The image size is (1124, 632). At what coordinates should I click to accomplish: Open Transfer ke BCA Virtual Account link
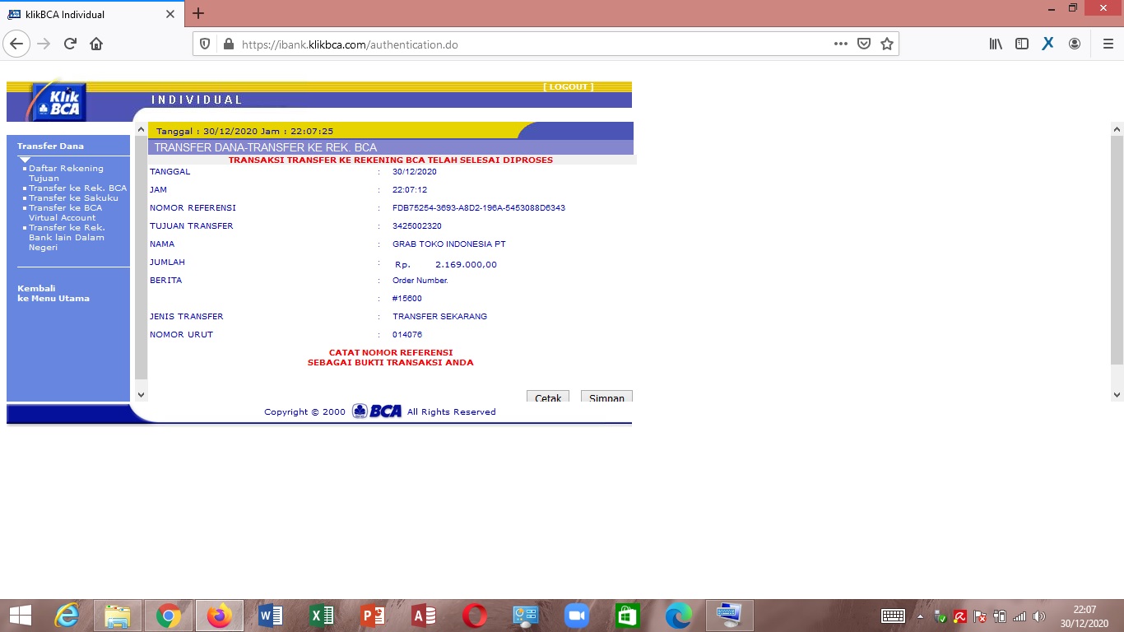point(65,212)
